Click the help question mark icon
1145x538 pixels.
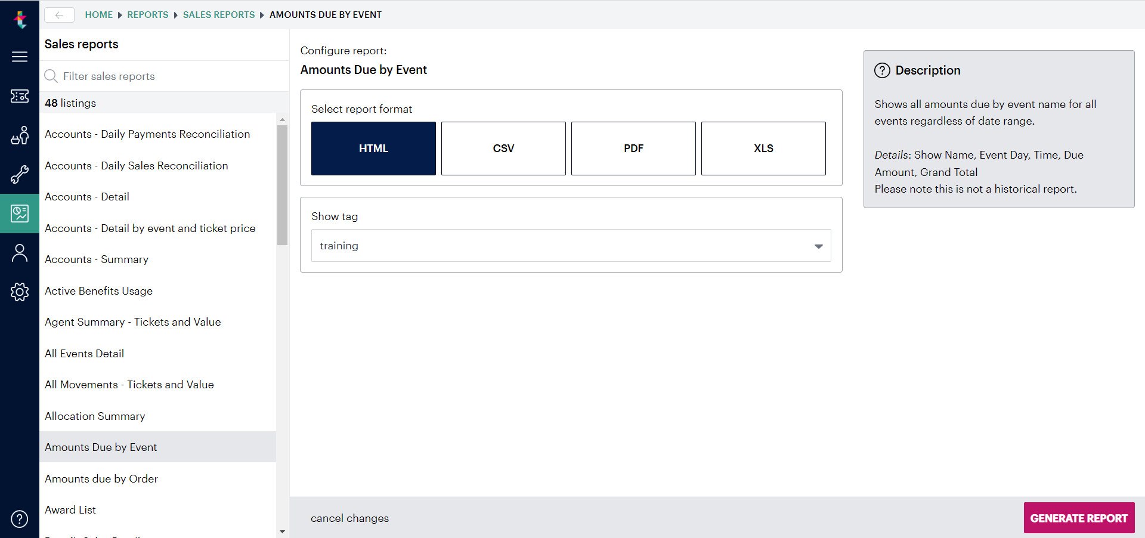[x=20, y=519]
